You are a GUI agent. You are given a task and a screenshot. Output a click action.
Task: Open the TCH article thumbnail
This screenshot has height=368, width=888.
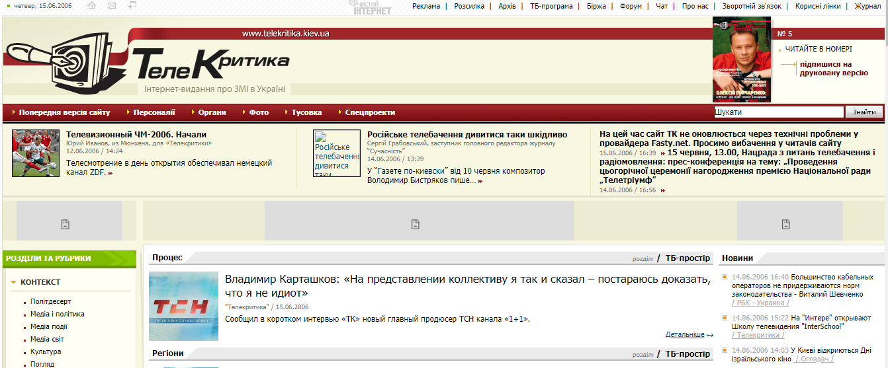click(x=183, y=306)
